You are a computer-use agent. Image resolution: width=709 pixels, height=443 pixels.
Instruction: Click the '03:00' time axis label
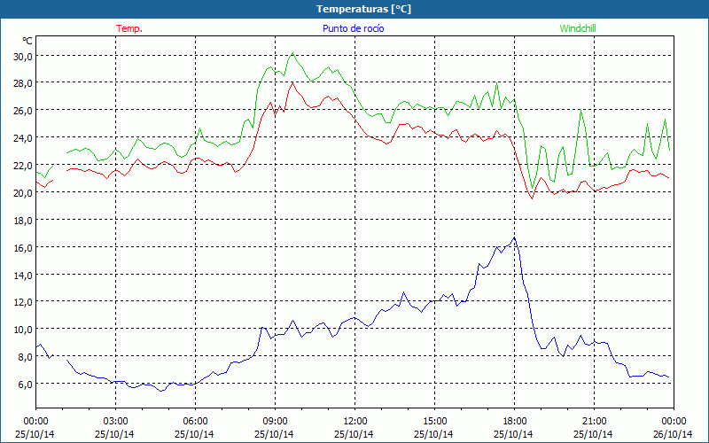(115, 422)
